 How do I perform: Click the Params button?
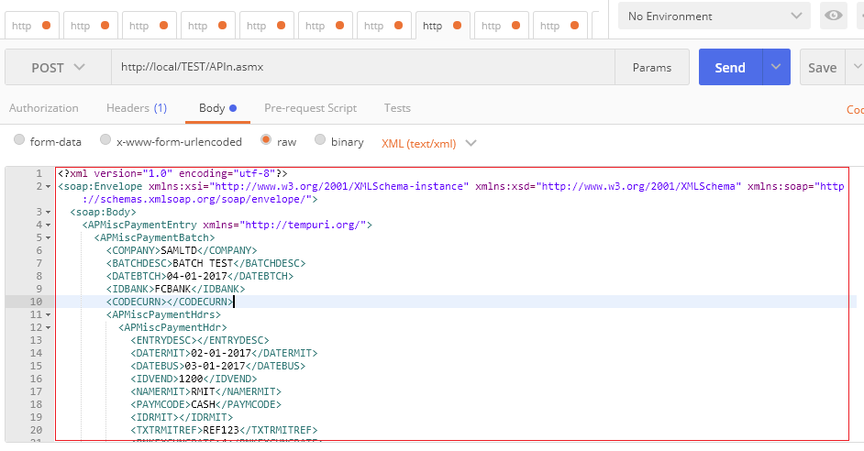(652, 67)
